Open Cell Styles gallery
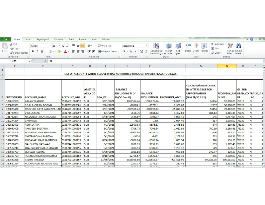Viewport: 265px width, 205px height. [x=178, y=49]
